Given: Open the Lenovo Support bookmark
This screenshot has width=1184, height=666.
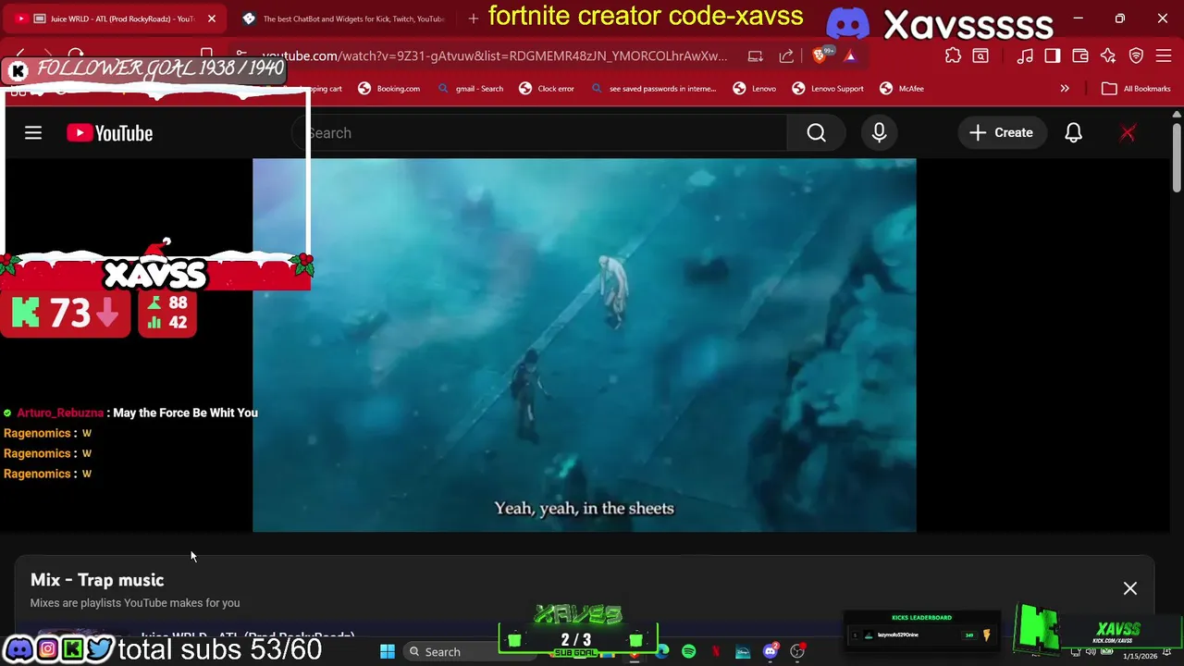Looking at the screenshot, I should [828, 89].
